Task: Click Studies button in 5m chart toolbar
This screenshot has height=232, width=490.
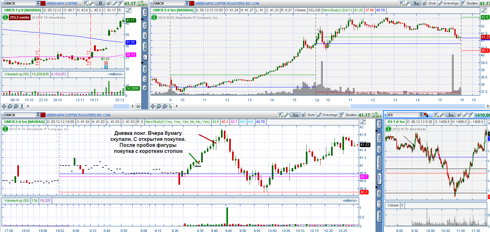Action: coord(470,3)
